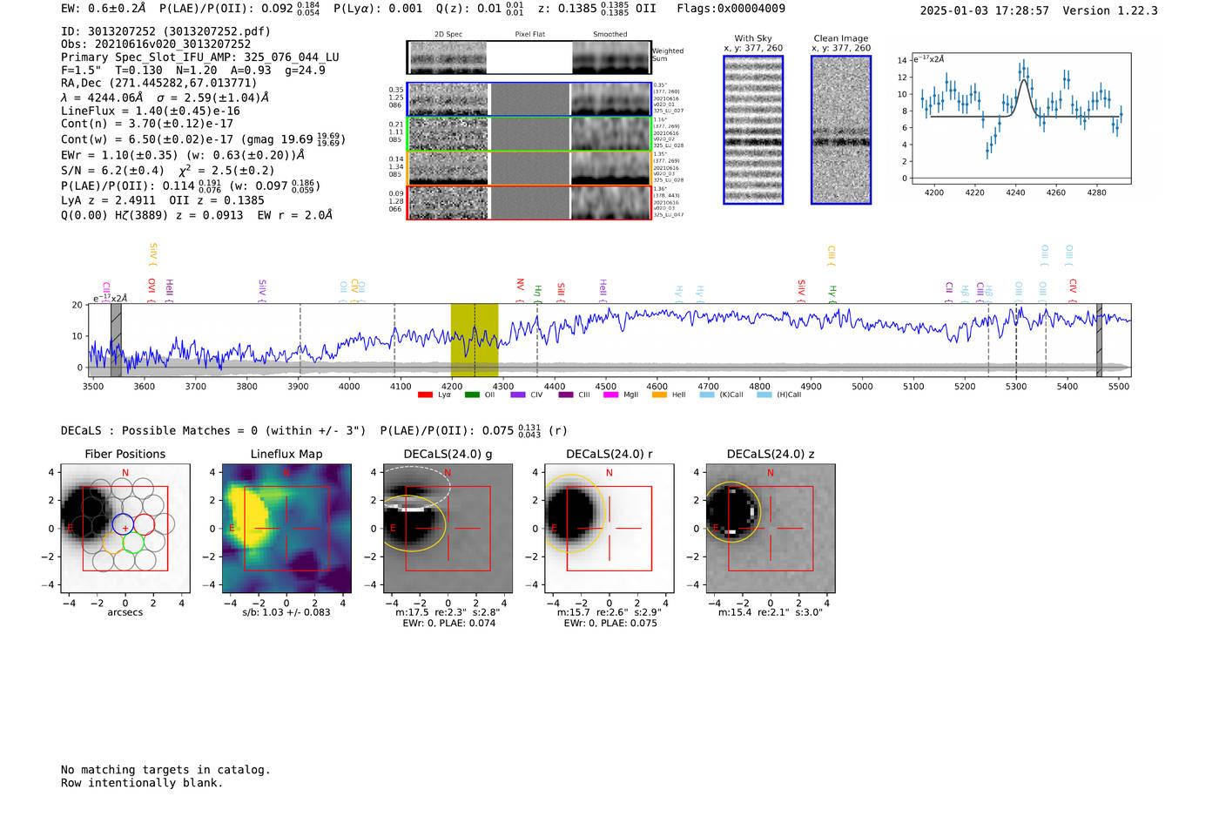Click the ID: 3013207252 text line
This screenshot has width=1219, height=830.
pyautogui.click(x=165, y=31)
